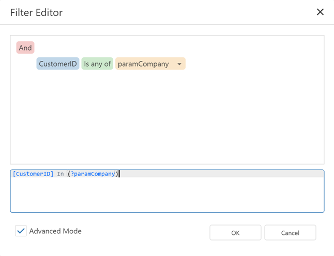Viewport: 334px width, 256px height.
Task: Click the Advanced Mode label text
Action: point(55,231)
